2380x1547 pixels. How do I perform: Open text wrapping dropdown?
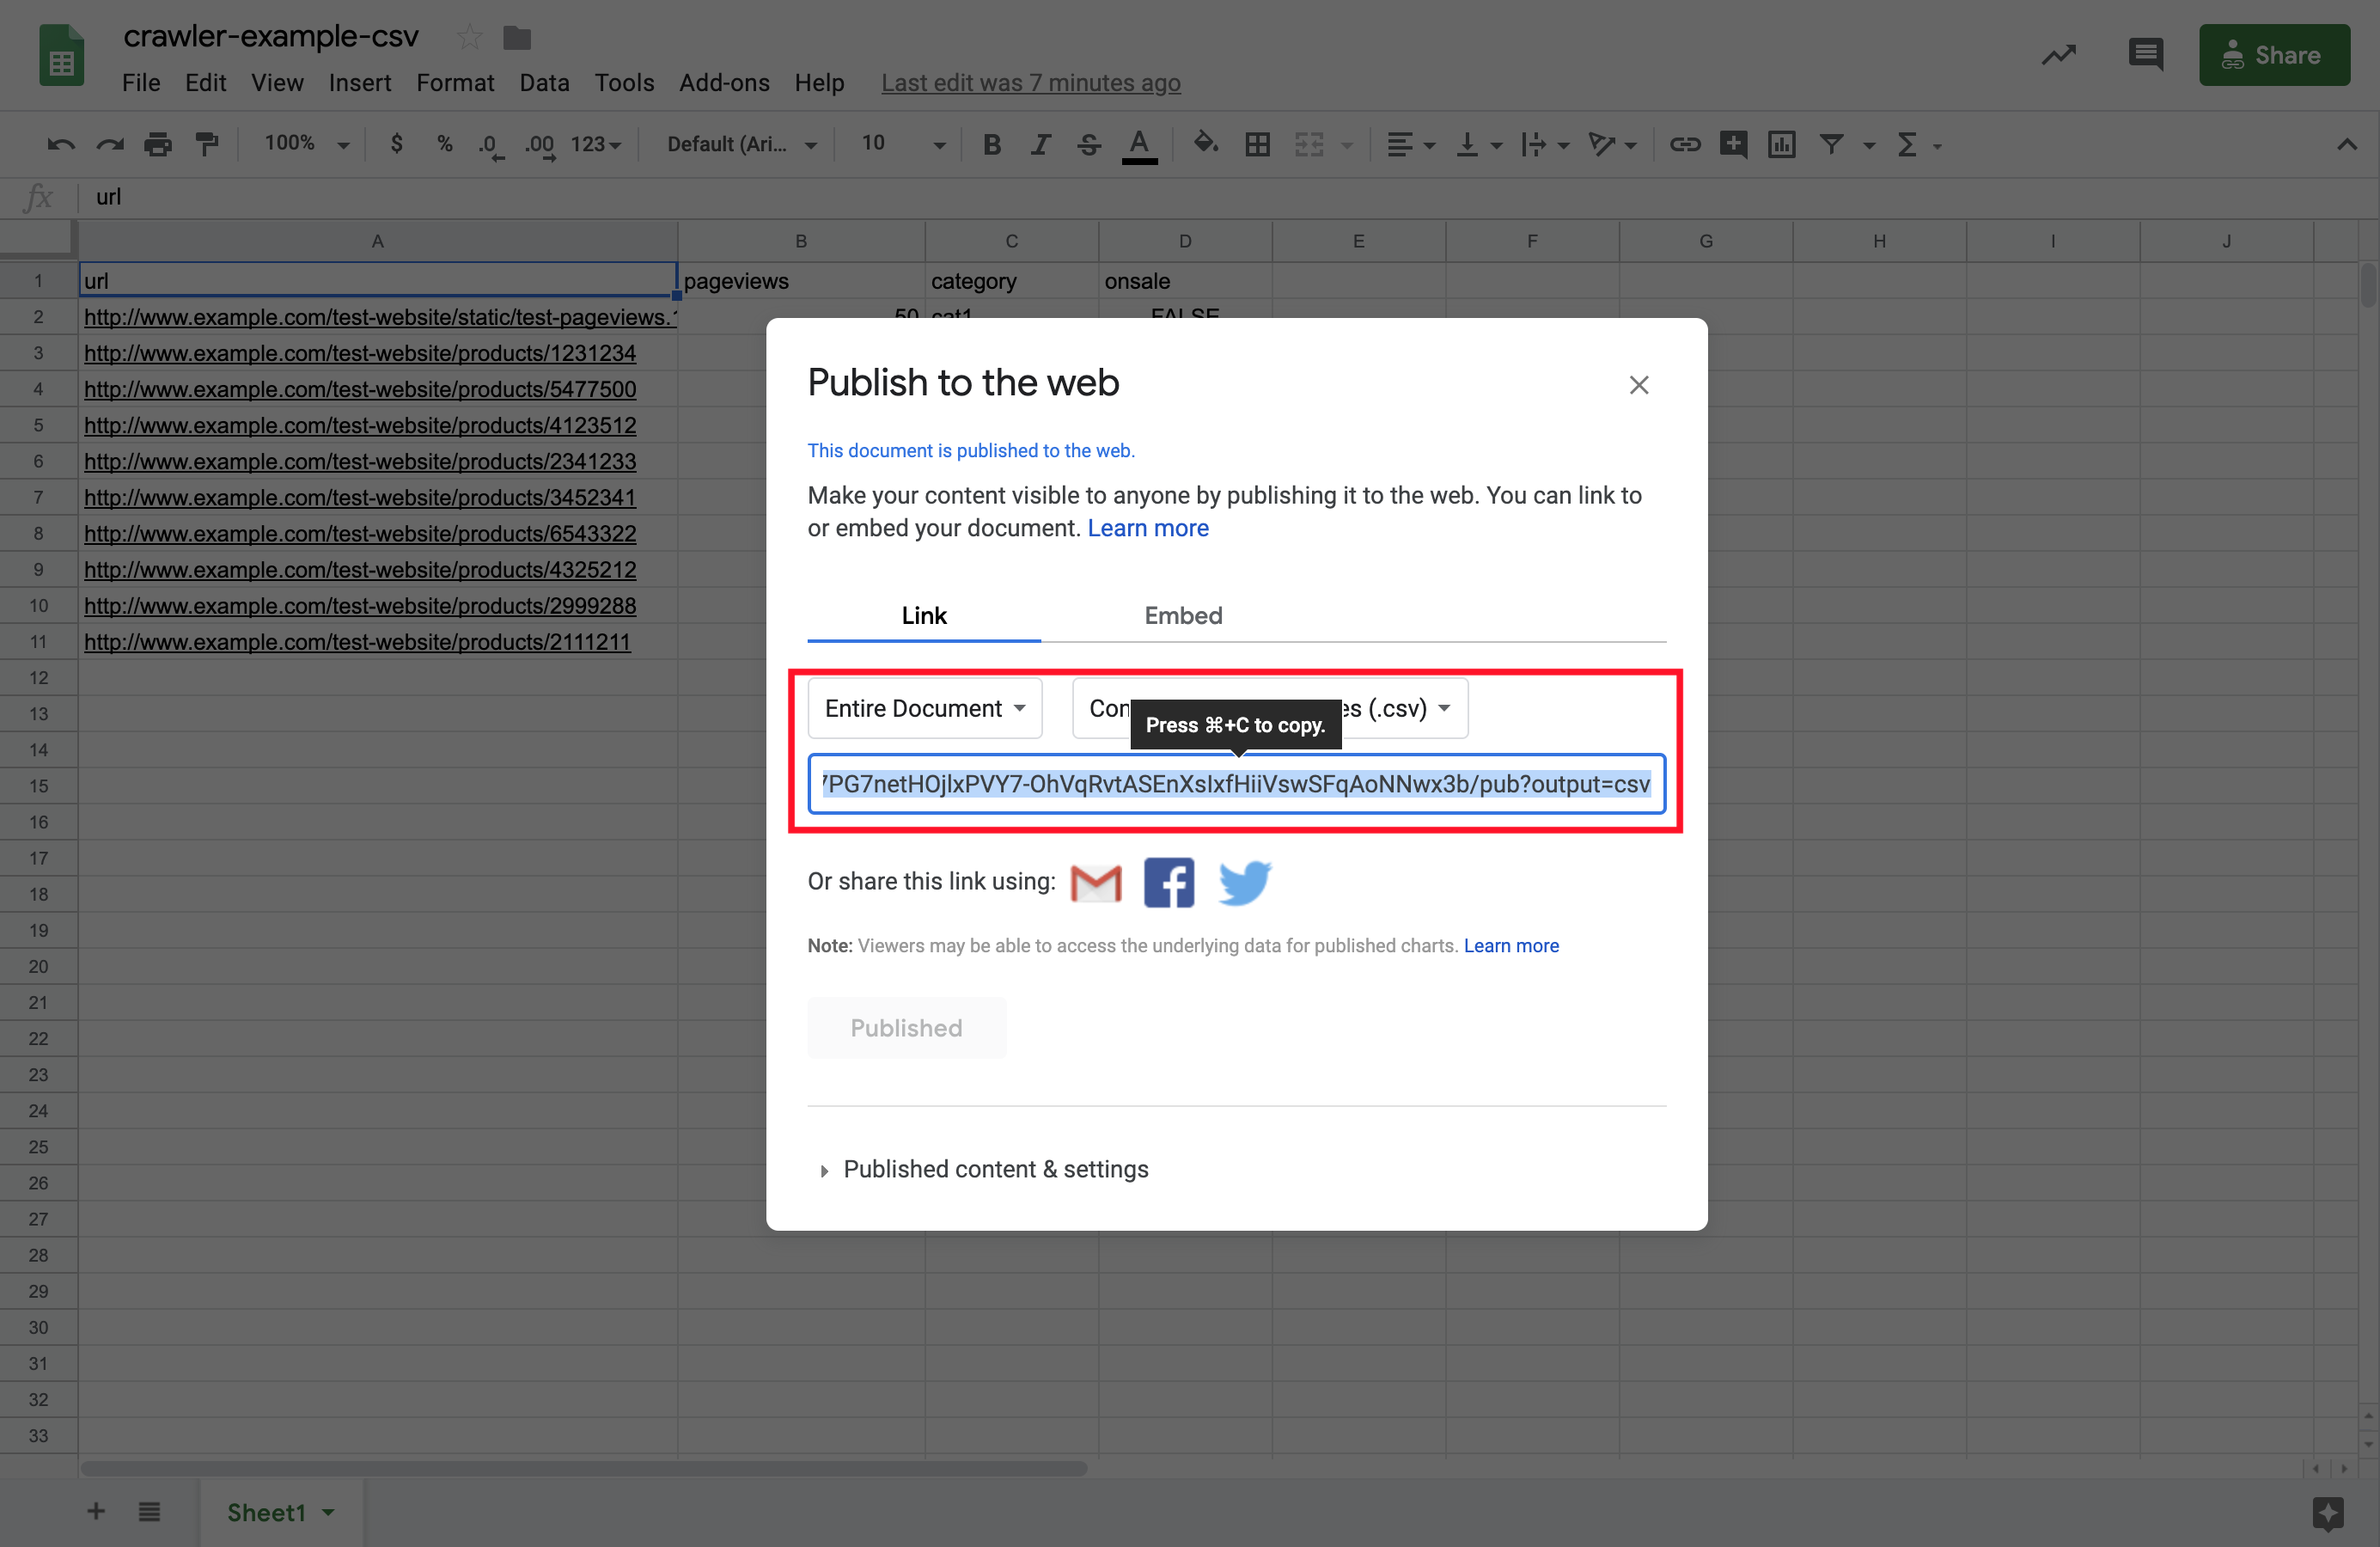1545,144
